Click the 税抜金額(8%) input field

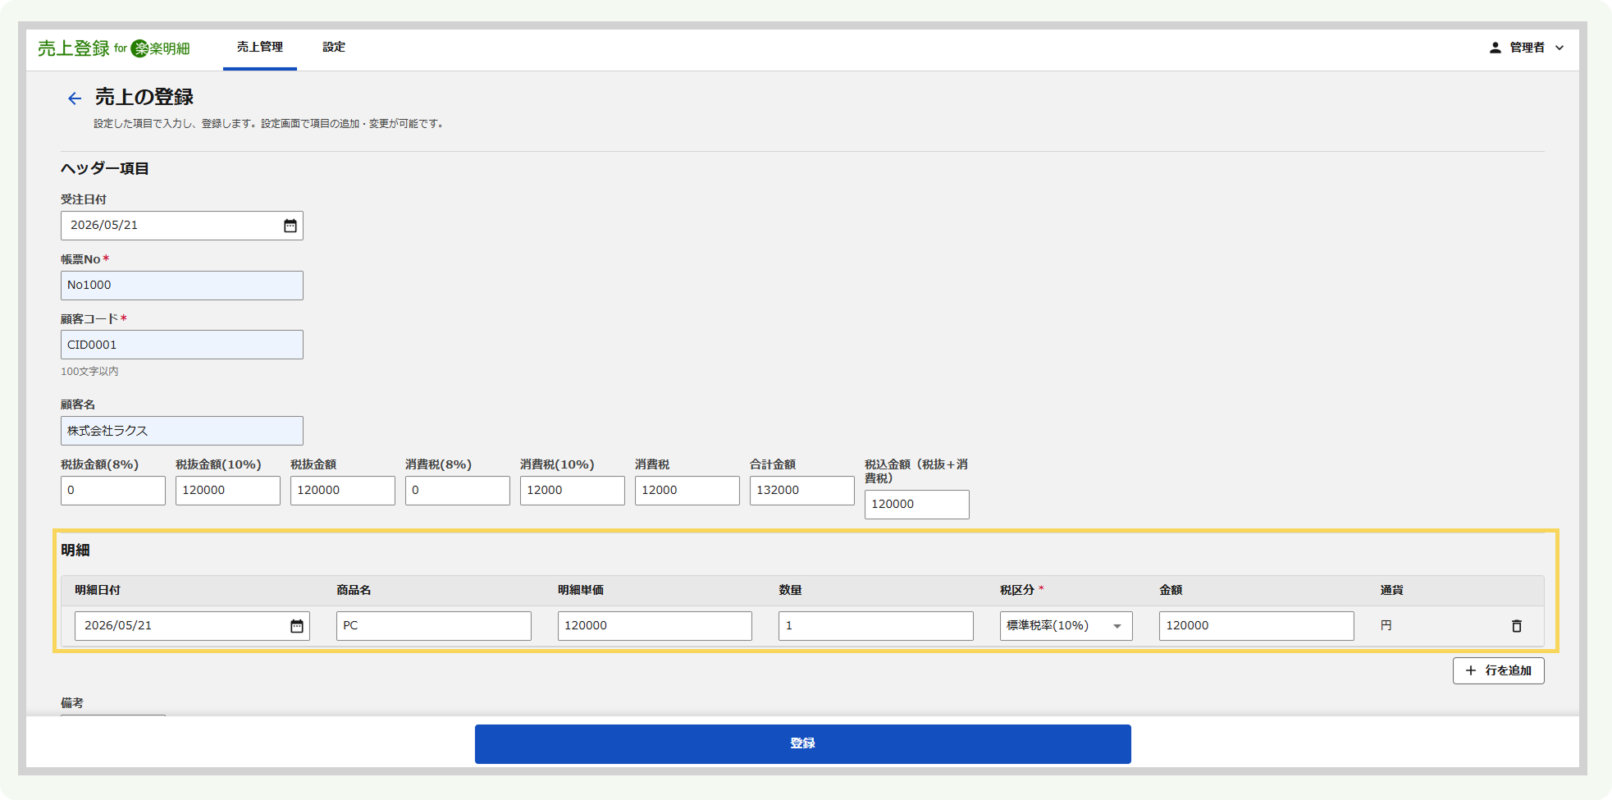pos(113,491)
